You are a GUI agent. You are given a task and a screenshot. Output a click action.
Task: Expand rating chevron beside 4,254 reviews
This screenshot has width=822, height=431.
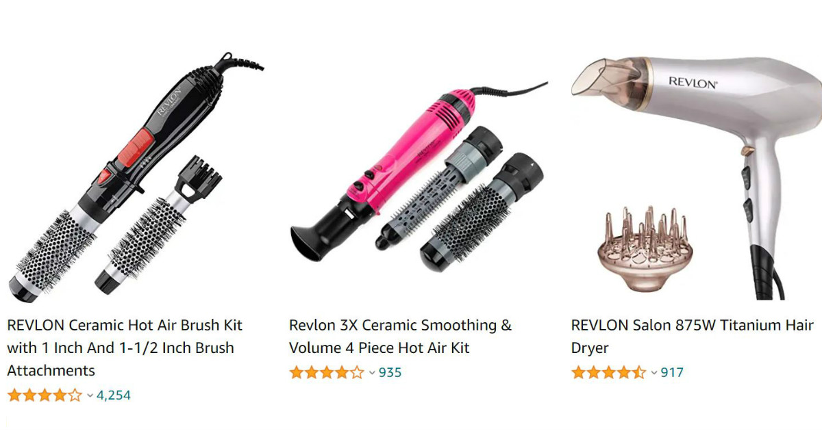(x=90, y=395)
